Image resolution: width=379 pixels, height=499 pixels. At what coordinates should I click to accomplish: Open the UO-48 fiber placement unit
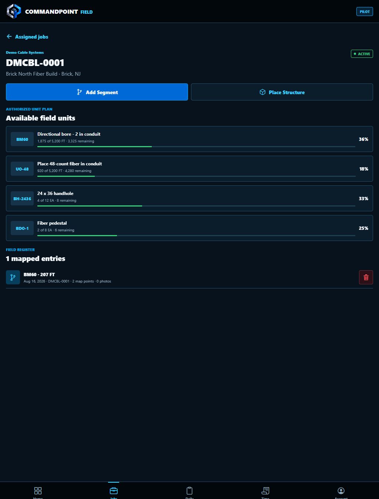click(x=189, y=169)
